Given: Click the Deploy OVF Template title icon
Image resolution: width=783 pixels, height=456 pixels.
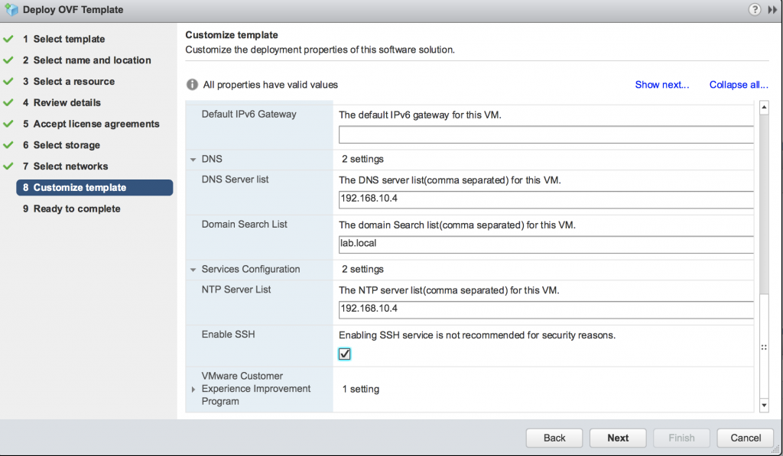Looking at the screenshot, I should click(x=11, y=9).
